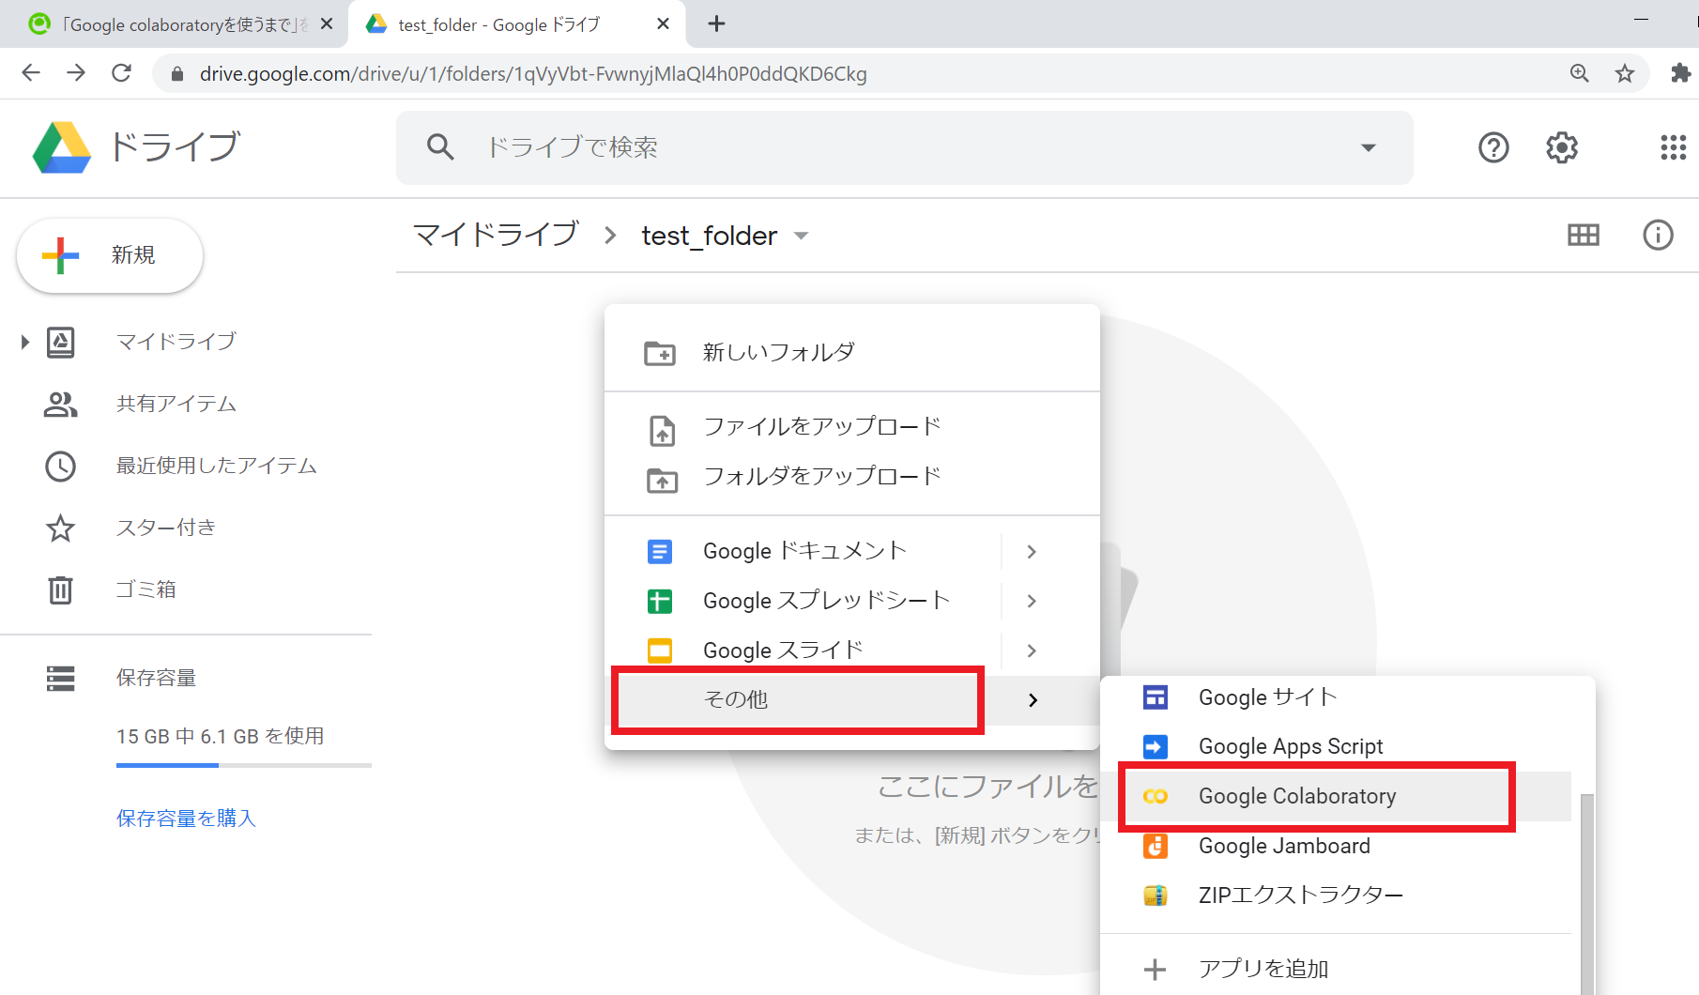Select Google Jamboard from submenu
The height and width of the screenshot is (995, 1699).
1336,846
